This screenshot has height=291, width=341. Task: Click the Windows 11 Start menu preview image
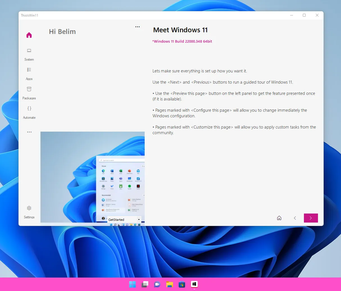coord(93,177)
